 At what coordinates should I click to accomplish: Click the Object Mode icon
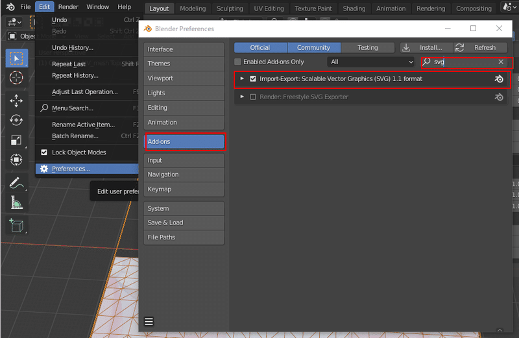pos(12,36)
